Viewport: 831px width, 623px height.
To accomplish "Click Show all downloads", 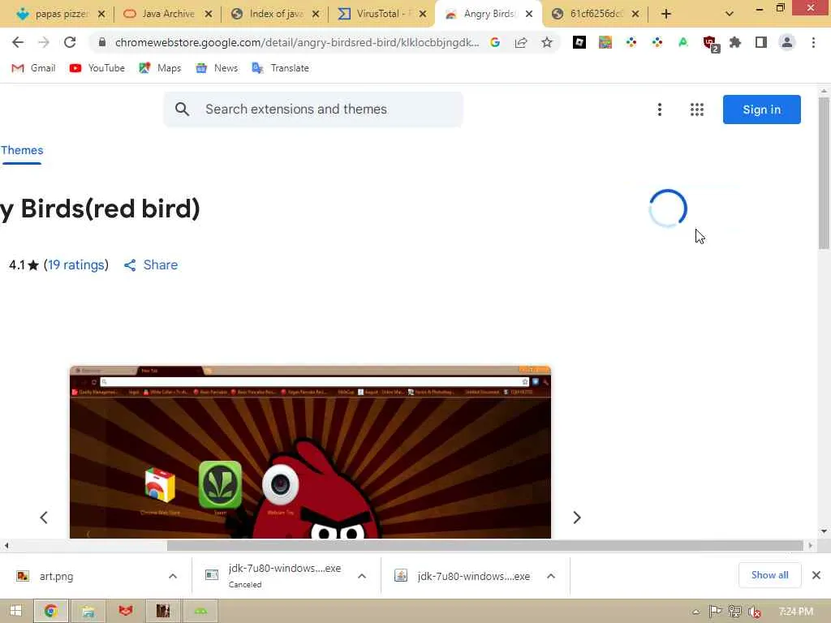I will (x=769, y=575).
